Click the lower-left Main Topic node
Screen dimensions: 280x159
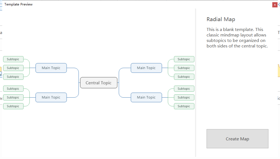coord(51,97)
